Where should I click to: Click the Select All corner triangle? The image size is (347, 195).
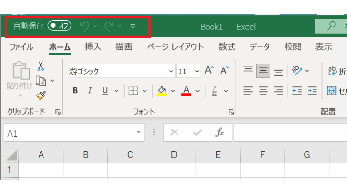[x=12, y=155]
